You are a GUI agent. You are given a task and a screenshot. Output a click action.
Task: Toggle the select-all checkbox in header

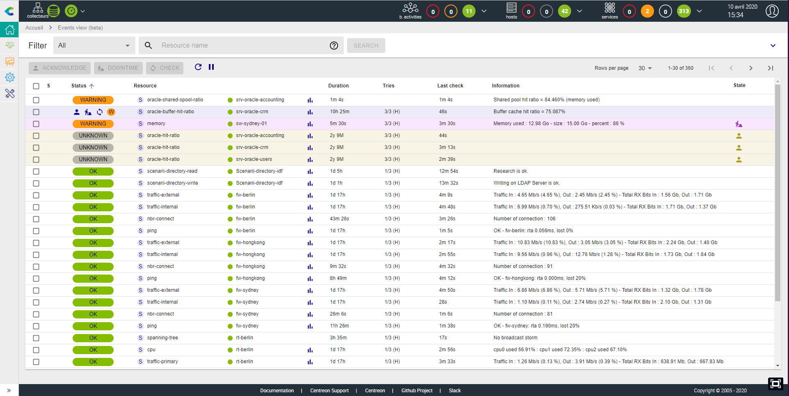pyautogui.click(x=36, y=86)
